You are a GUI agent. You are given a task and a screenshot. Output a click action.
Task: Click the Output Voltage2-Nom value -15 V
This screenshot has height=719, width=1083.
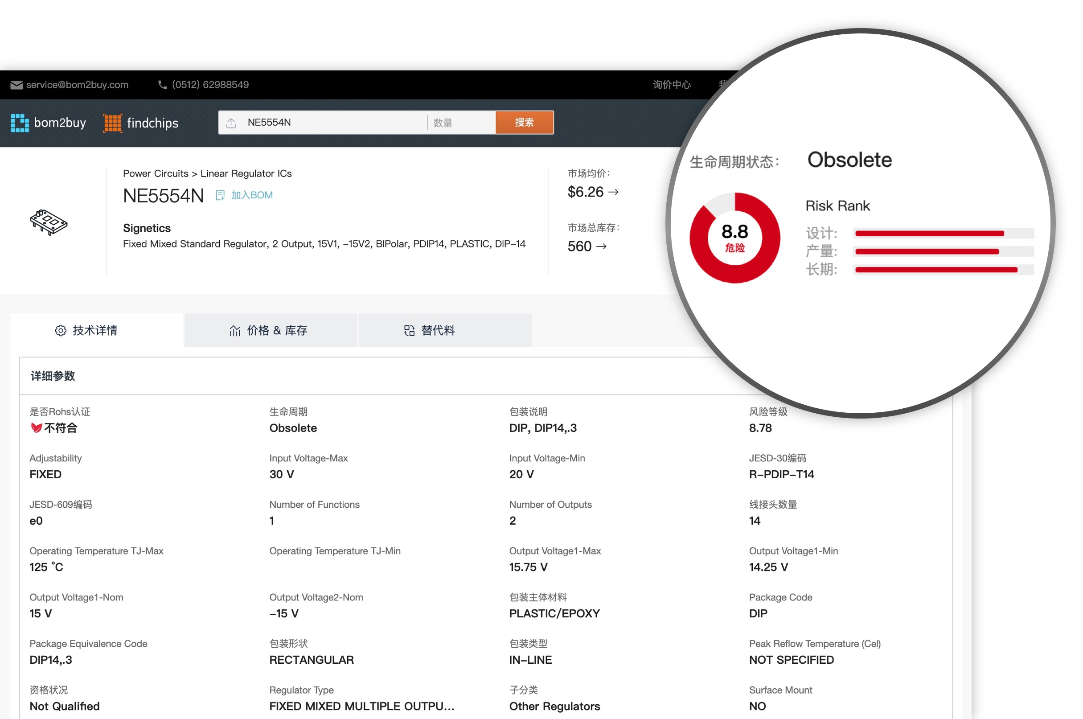(x=284, y=613)
